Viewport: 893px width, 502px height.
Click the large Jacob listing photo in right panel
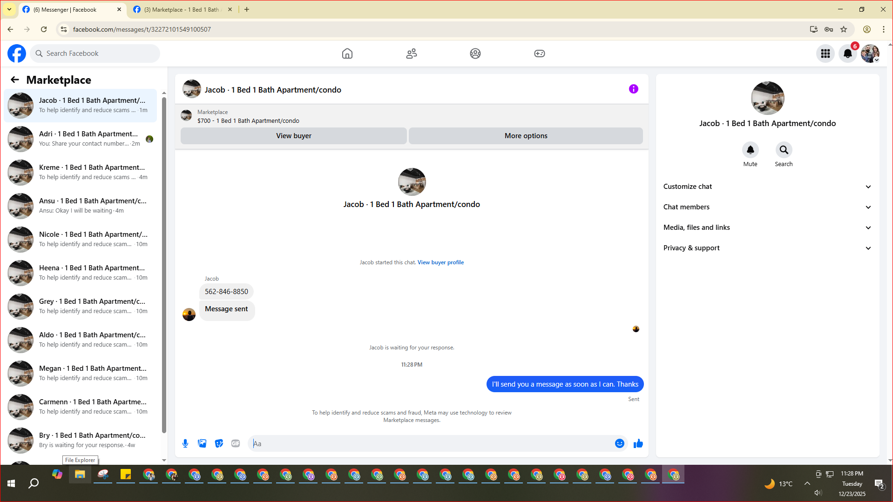click(767, 98)
